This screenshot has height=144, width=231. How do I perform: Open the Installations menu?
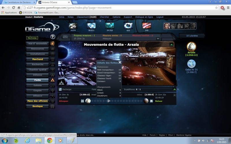(x=38, y=54)
